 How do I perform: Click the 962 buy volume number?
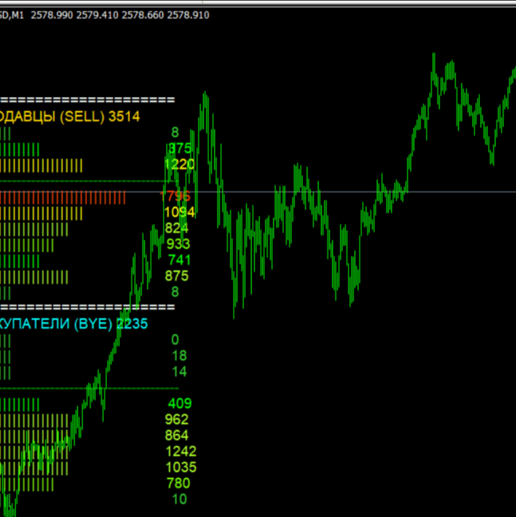[x=177, y=419]
